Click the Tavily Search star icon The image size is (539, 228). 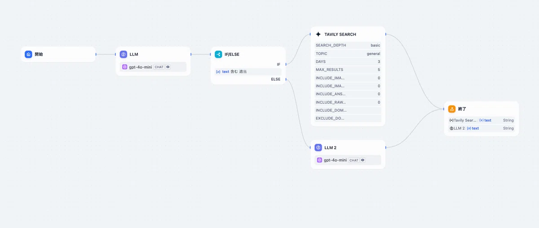click(318, 34)
